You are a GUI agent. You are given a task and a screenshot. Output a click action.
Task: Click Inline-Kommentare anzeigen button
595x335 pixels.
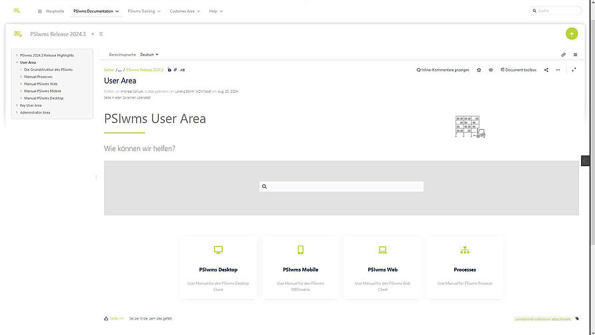(x=443, y=70)
